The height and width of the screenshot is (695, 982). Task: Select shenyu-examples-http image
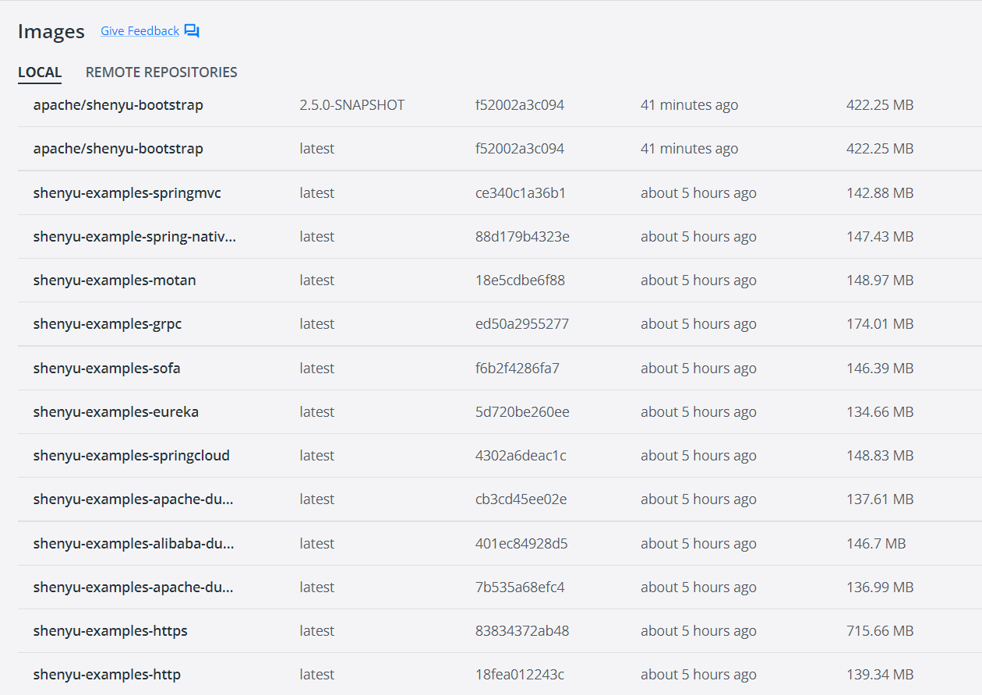coord(107,675)
